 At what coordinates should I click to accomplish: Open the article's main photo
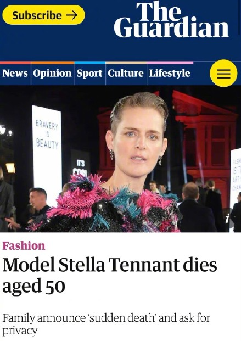[x=121, y=159]
